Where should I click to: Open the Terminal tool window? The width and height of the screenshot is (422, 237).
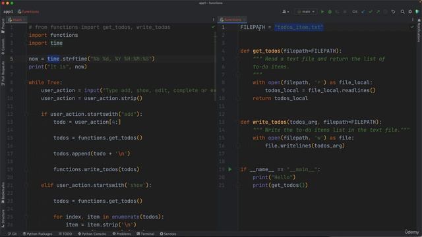click(145, 234)
